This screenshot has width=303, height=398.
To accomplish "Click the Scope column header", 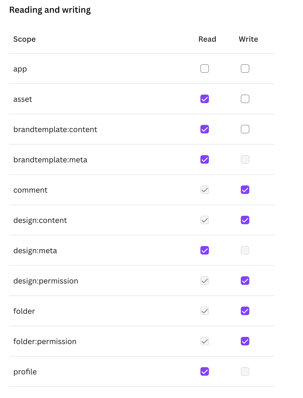I will [24, 39].
